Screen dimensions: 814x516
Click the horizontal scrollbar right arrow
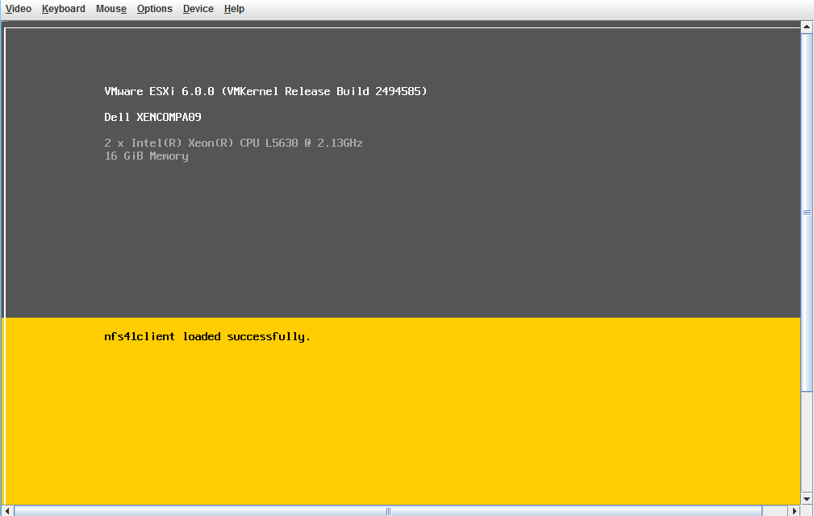click(795, 511)
